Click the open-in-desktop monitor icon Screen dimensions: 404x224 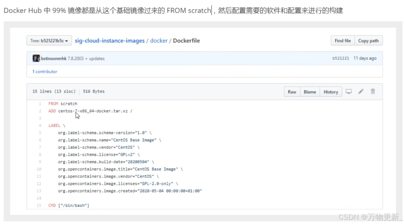click(x=349, y=91)
